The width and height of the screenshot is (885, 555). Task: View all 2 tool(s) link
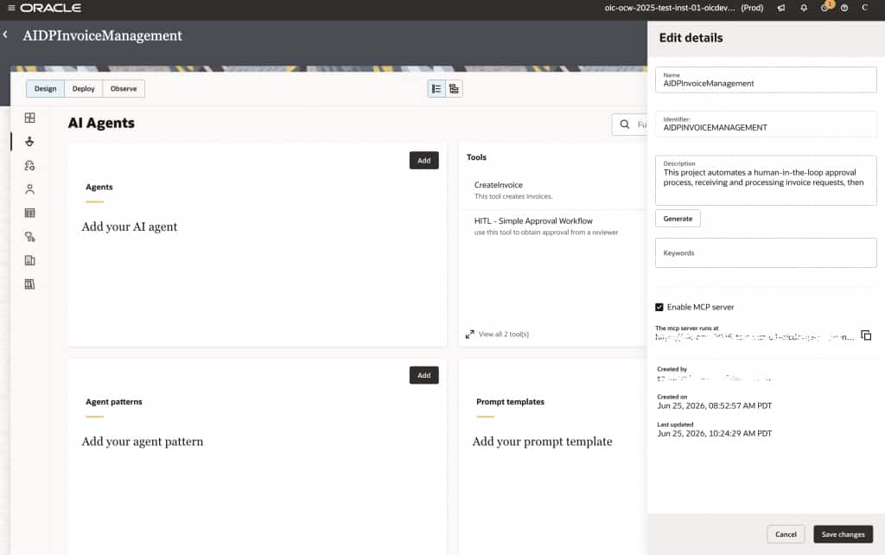[504, 335]
